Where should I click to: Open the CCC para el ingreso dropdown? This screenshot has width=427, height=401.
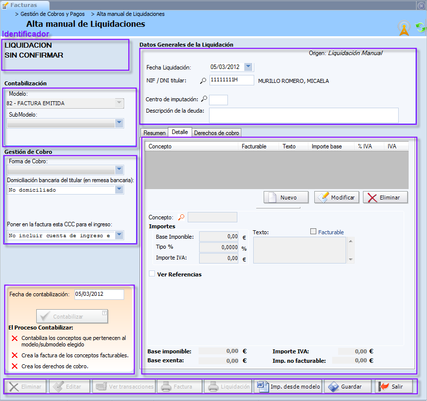[x=119, y=235]
